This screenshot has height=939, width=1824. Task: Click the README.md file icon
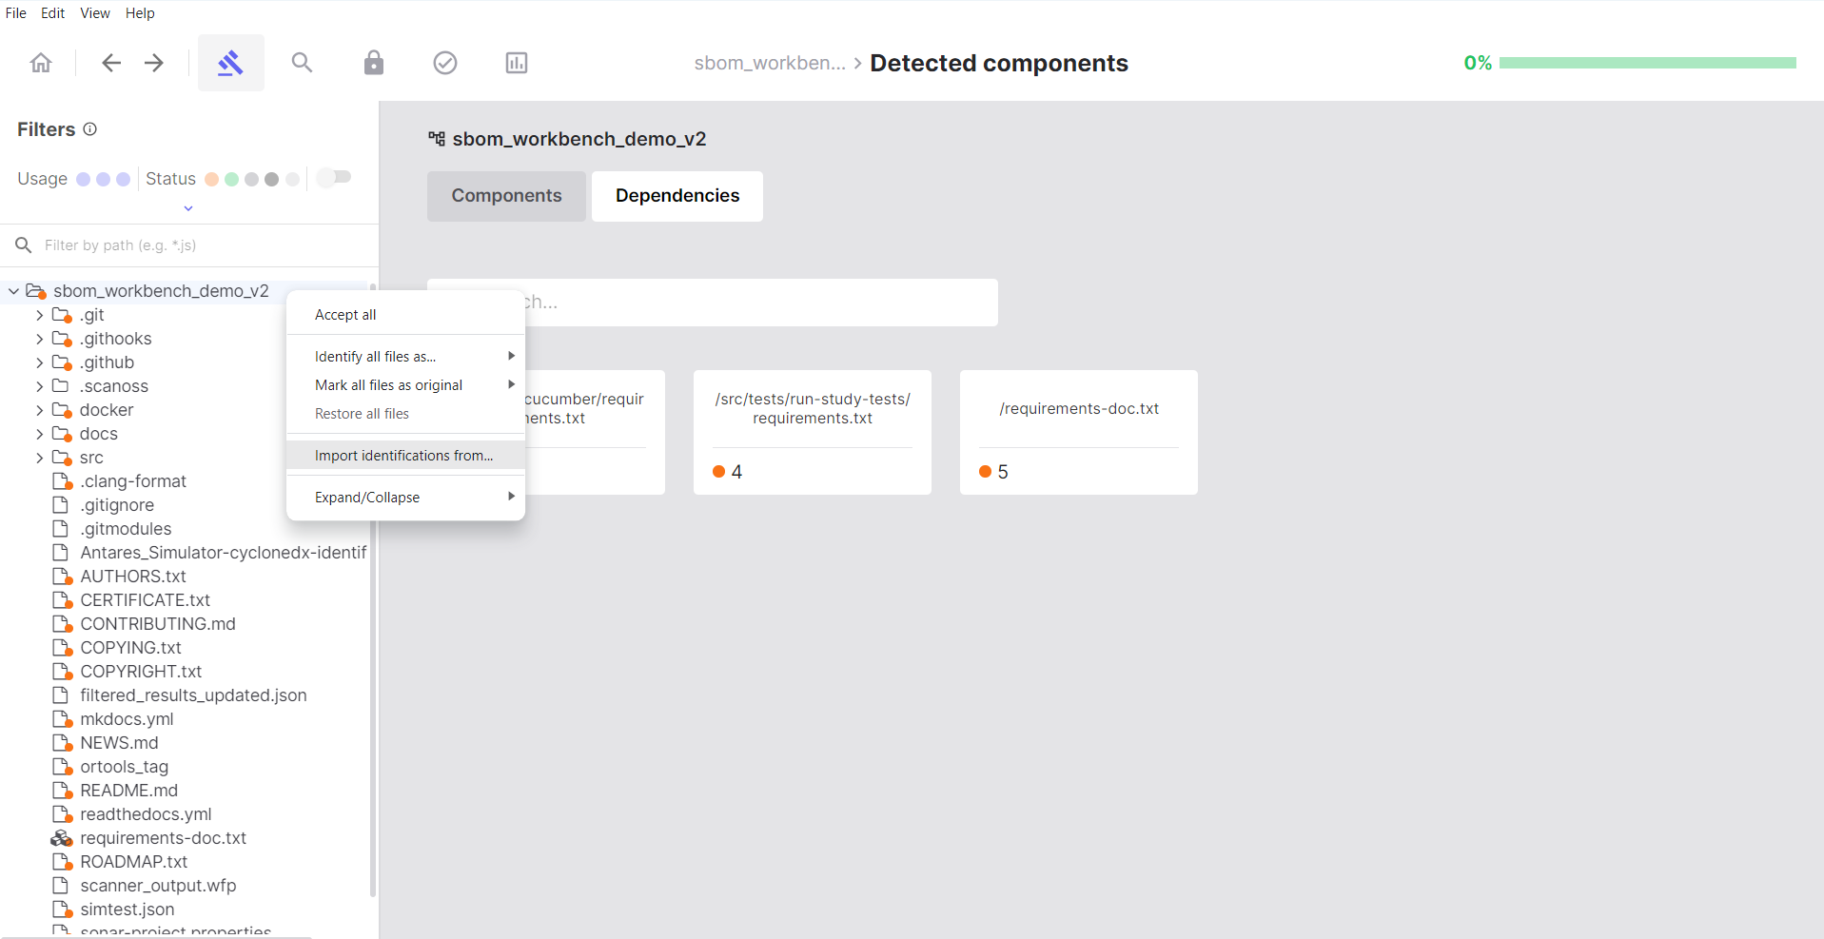click(x=62, y=791)
